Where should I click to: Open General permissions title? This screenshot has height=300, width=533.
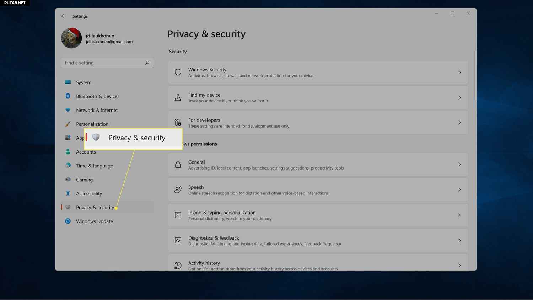tap(196, 162)
